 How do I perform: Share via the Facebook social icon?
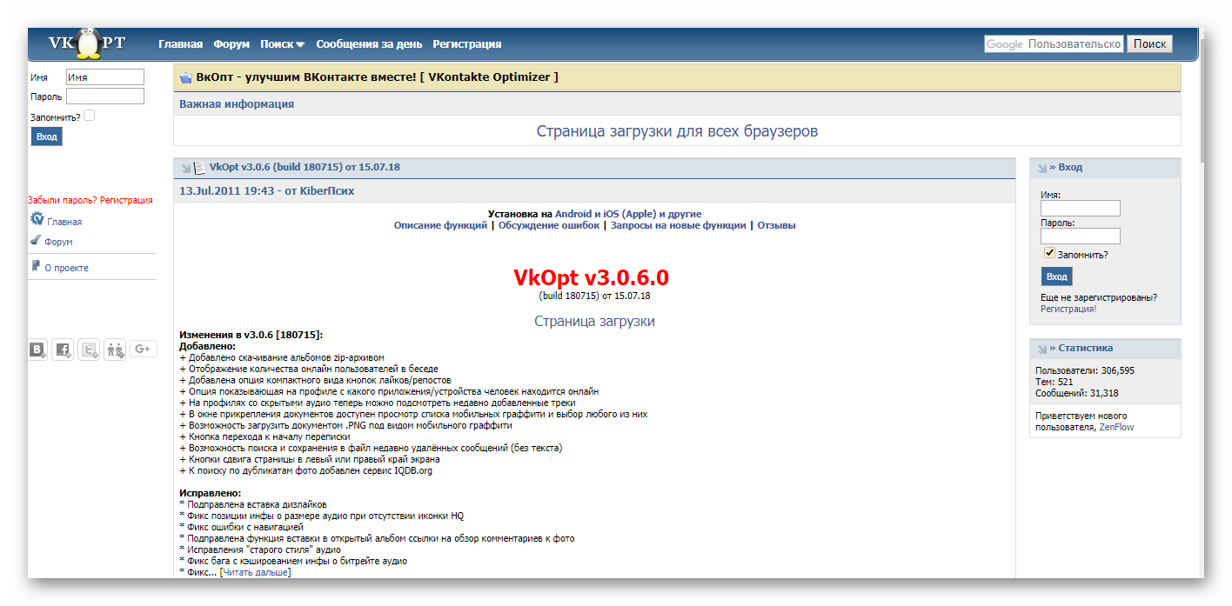tap(63, 350)
